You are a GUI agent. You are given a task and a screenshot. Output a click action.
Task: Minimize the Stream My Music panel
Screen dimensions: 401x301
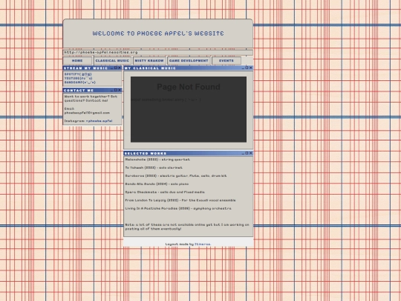tap(111, 68)
